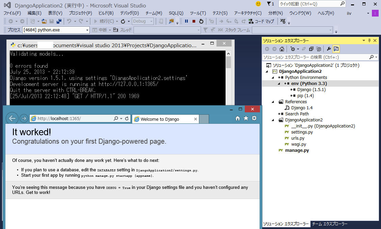Click the Save All toolbar icon
This screenshot has height=229, width=381.
[x=59, y=21]
